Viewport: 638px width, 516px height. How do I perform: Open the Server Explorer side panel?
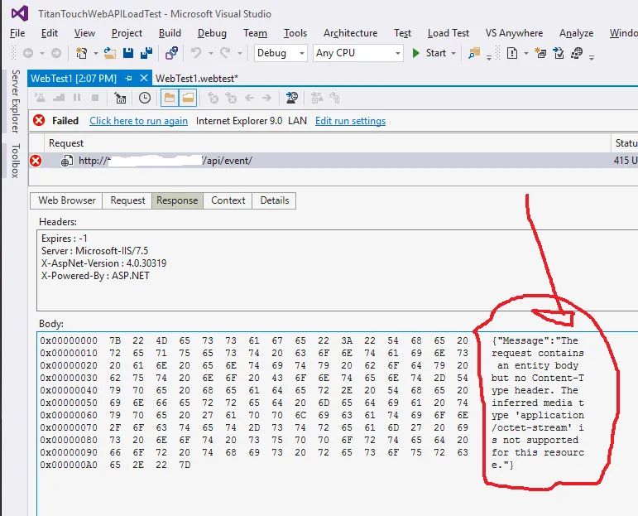(16, 101)
